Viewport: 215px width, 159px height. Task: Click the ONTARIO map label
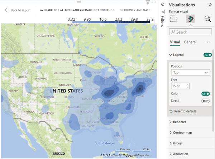tap(99, 36)
